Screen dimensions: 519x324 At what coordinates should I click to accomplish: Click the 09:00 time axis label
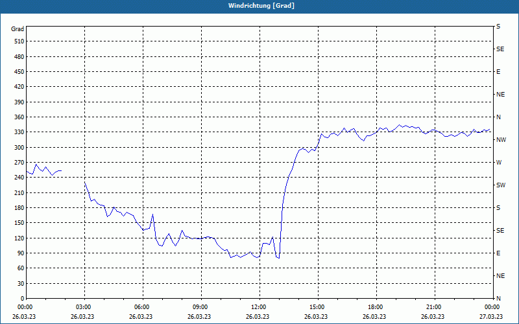point(200,307)
